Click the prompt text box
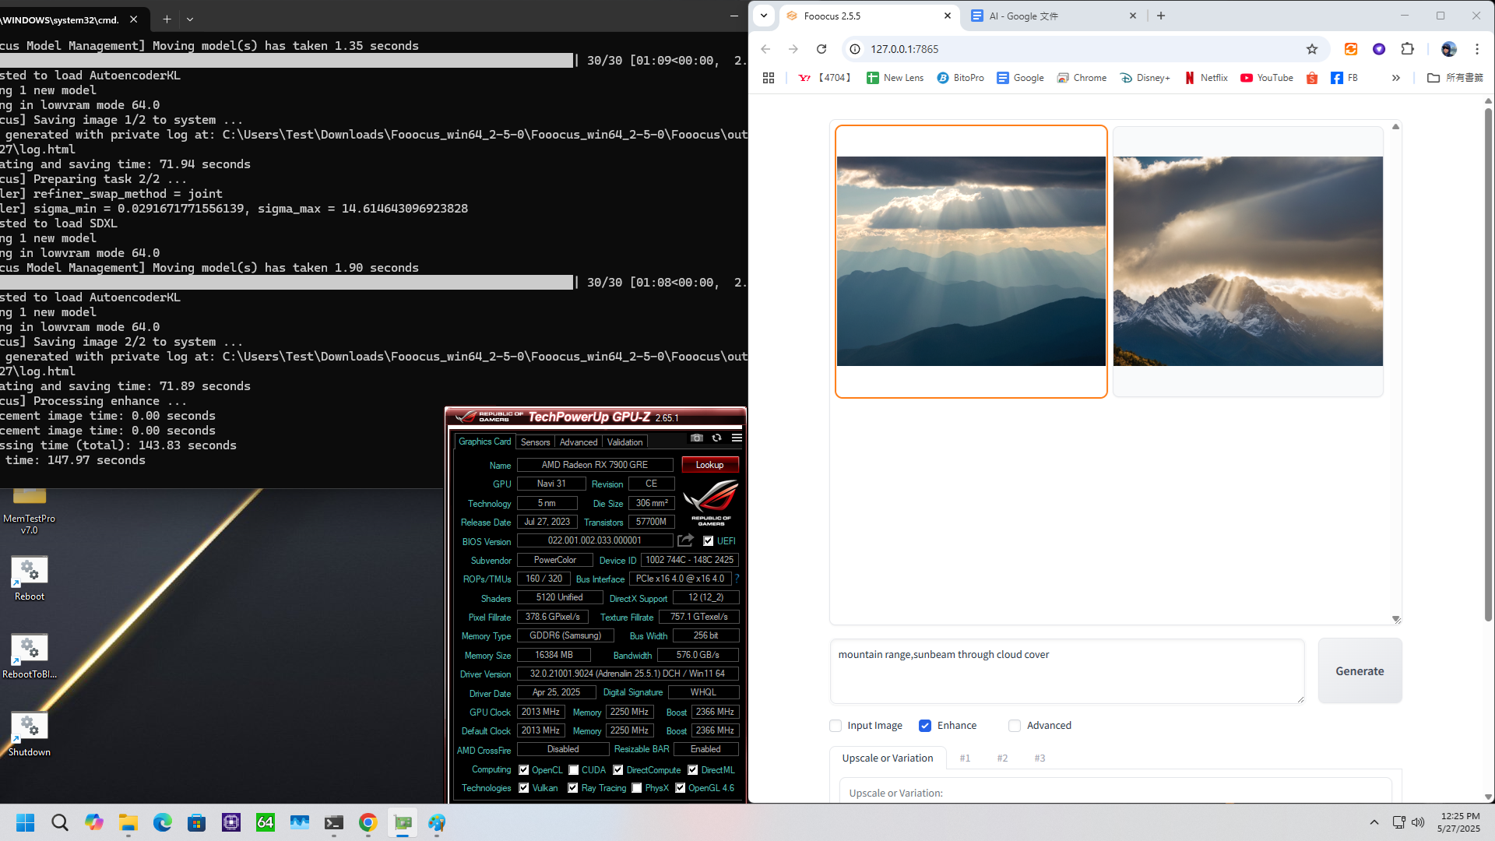1495x841 pixels. (1067, 671)
